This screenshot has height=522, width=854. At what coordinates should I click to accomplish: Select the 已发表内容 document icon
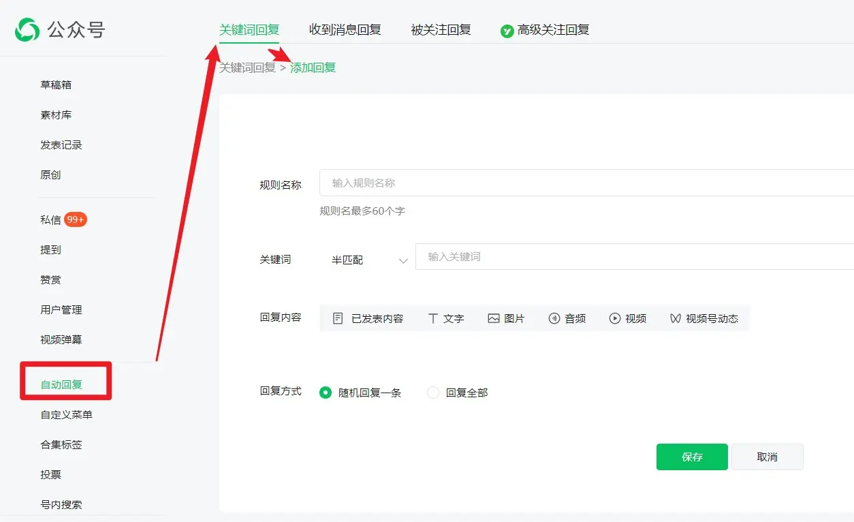coord(338,318)
